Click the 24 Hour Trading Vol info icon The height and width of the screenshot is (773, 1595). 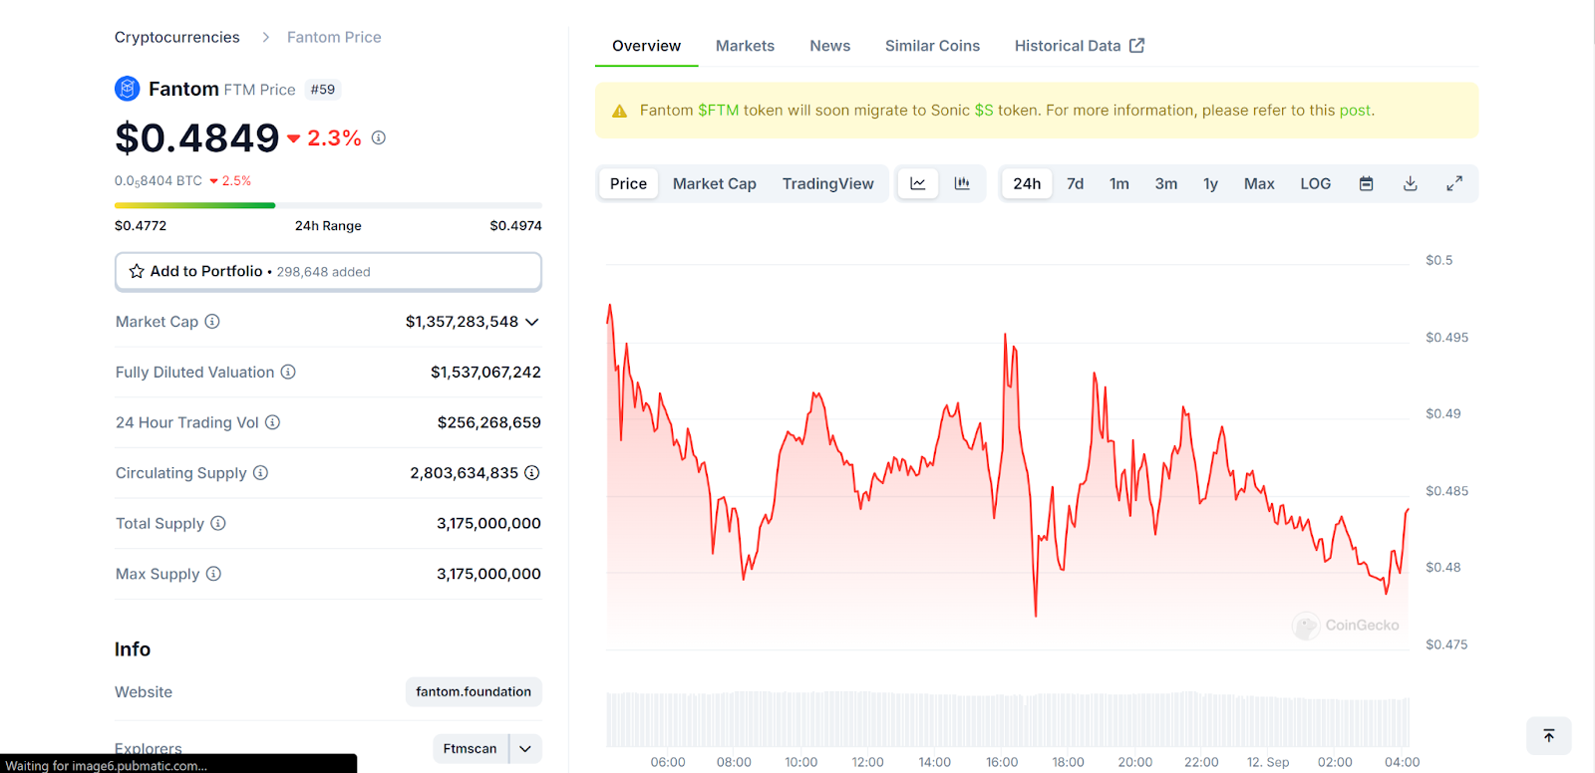point(272,422)
